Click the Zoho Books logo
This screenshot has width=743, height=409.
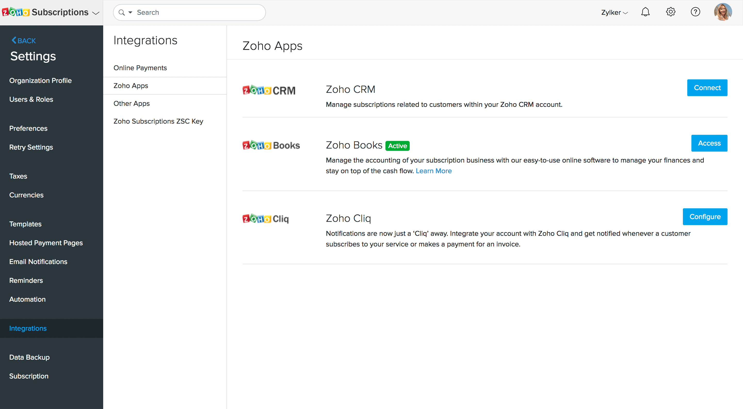[271, 145]
